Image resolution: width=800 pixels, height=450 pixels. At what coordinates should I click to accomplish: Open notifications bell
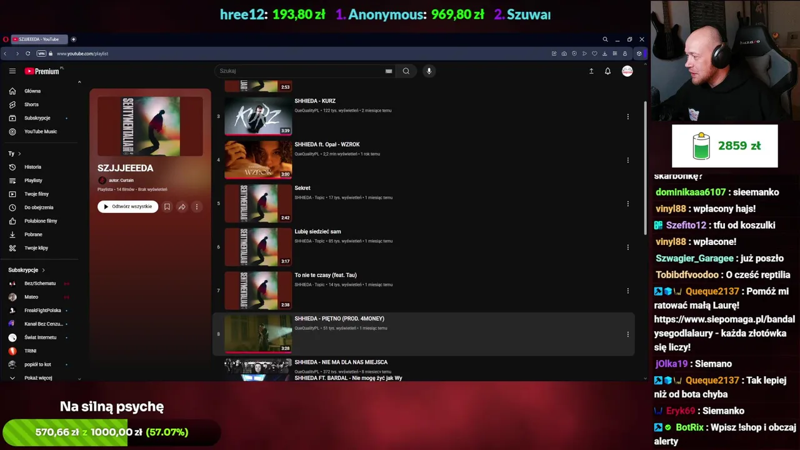(x=607, y=71)
